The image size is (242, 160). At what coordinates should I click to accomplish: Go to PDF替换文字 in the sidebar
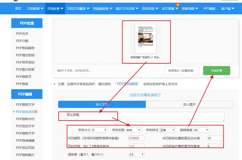(25, 105)
